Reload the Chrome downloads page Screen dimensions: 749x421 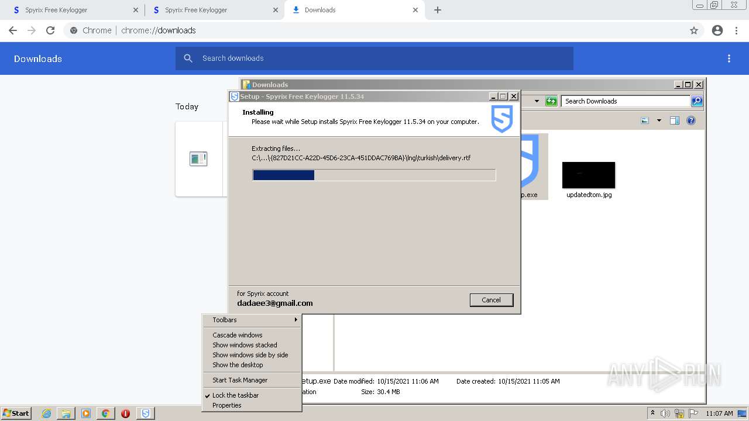click(50, 30)
